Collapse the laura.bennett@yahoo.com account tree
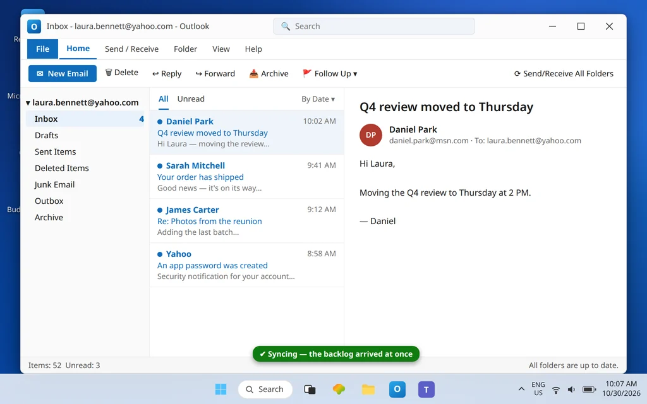This screenshot has height=404, width=647. (28, 103)
